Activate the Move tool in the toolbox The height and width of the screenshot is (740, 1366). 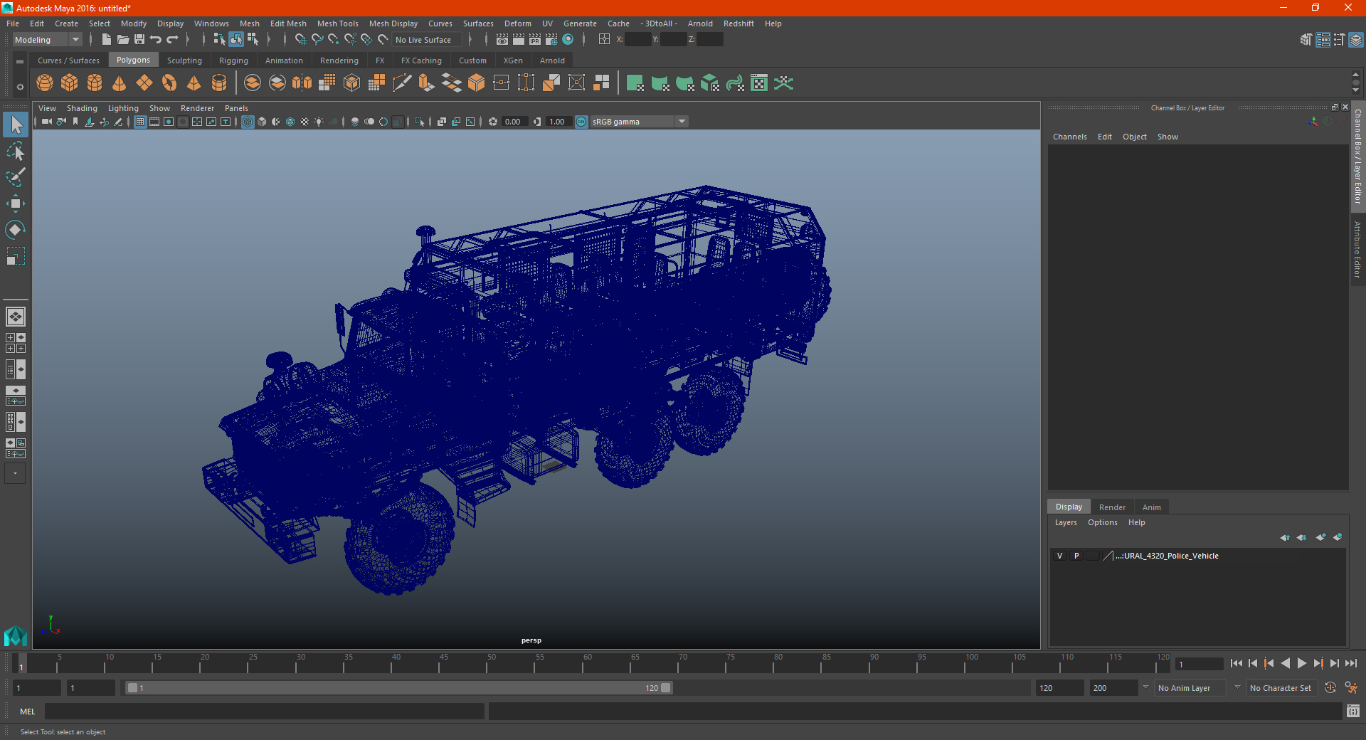[16, 203]
